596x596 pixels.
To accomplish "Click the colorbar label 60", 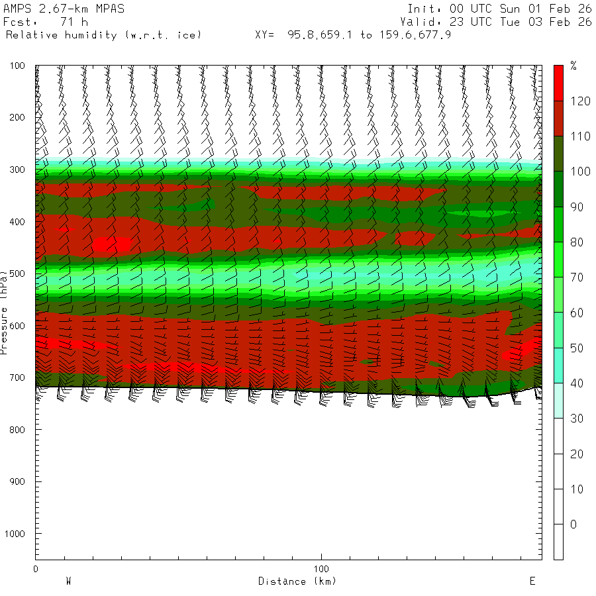I will pos(577,313).
